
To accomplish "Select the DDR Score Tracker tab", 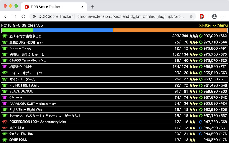I will pos(54,7).
